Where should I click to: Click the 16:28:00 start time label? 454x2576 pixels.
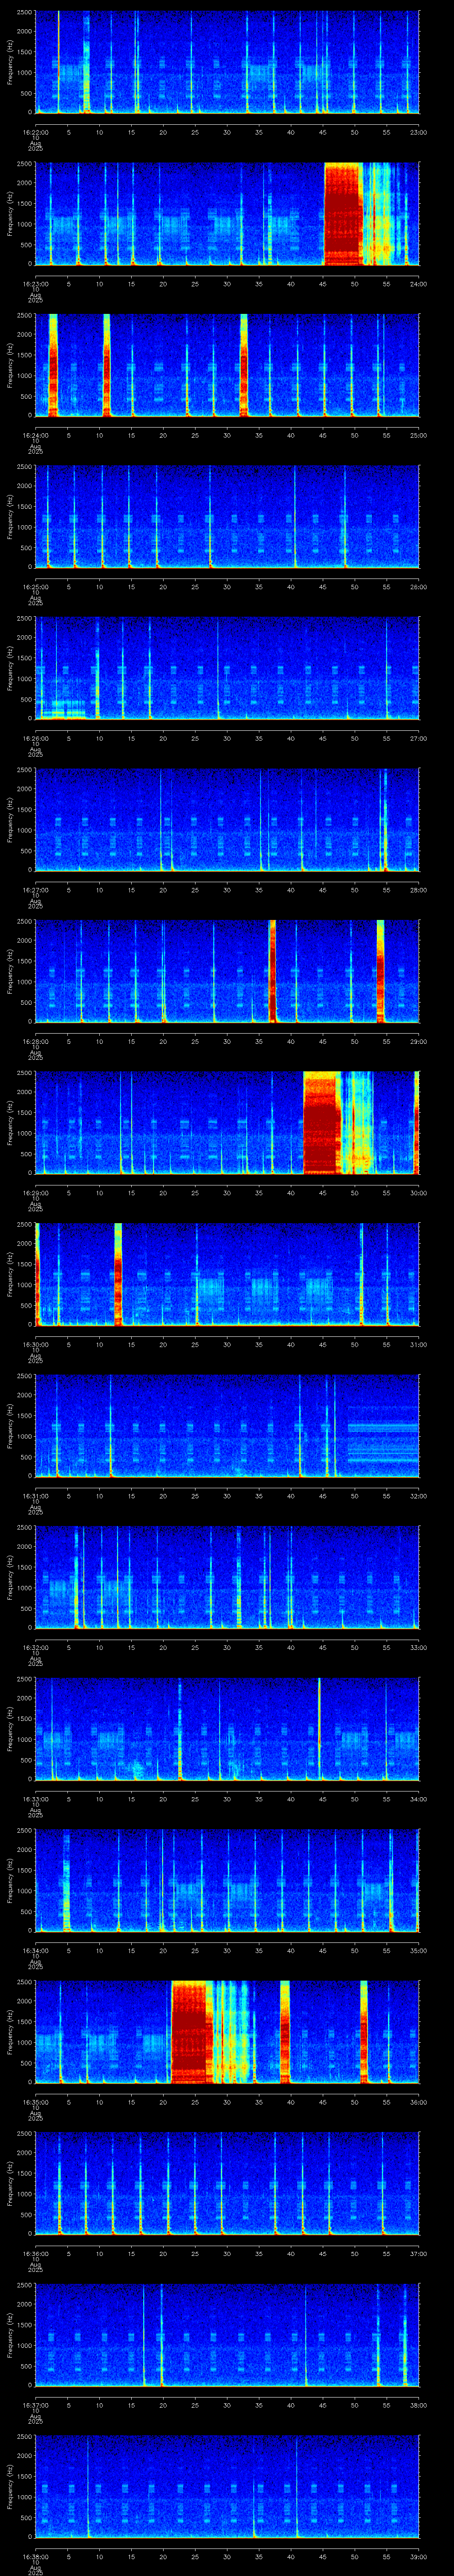click(x=36, y=1041)
